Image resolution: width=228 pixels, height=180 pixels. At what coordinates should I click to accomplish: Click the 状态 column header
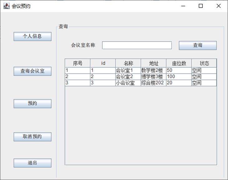(x=204, y=63)
